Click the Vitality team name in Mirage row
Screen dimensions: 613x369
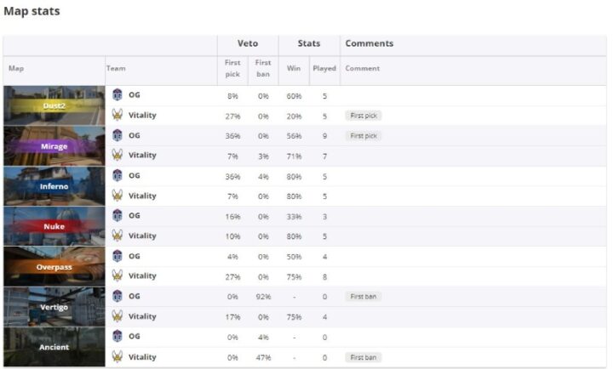(x=142, y=156)
